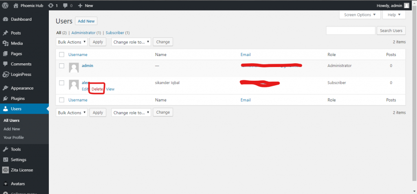Viewport: 417px width, 194px height.
Task: Open the bottom Bulk Actions dropdown
Action: click(x=72, y=112)
